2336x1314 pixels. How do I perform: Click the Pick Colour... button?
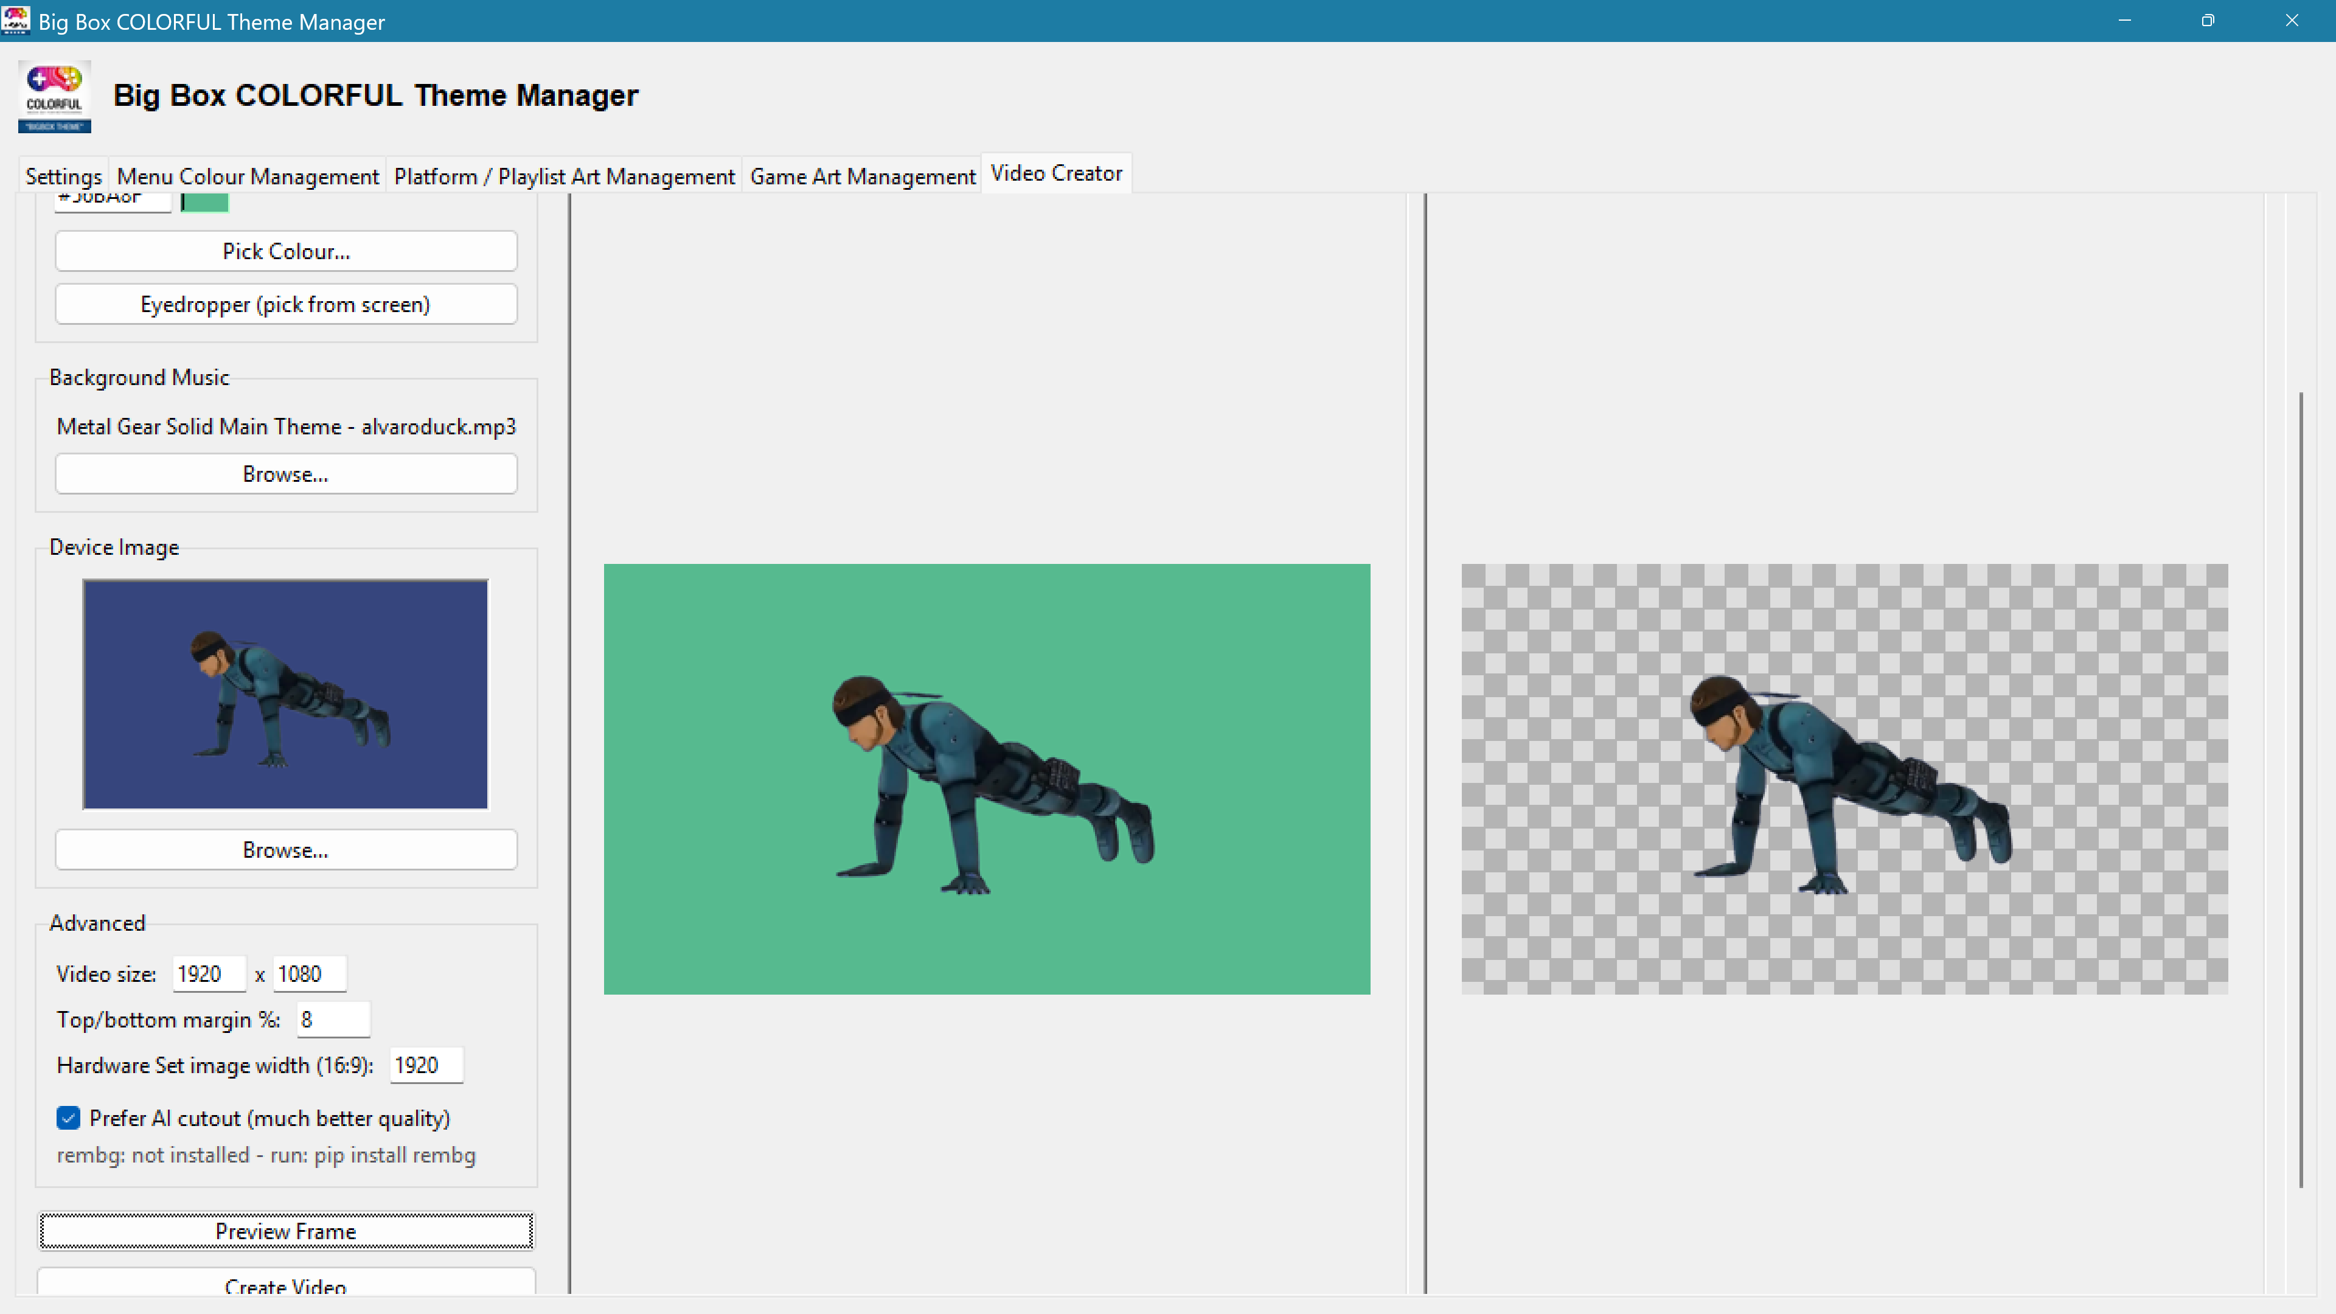pyautogui.click(x=287, y=251)
